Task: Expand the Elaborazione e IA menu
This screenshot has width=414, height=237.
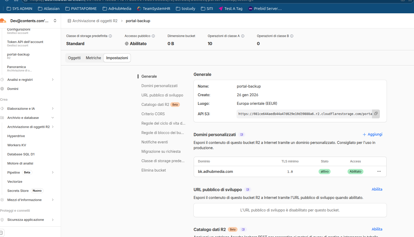Action: coord(53,109)
